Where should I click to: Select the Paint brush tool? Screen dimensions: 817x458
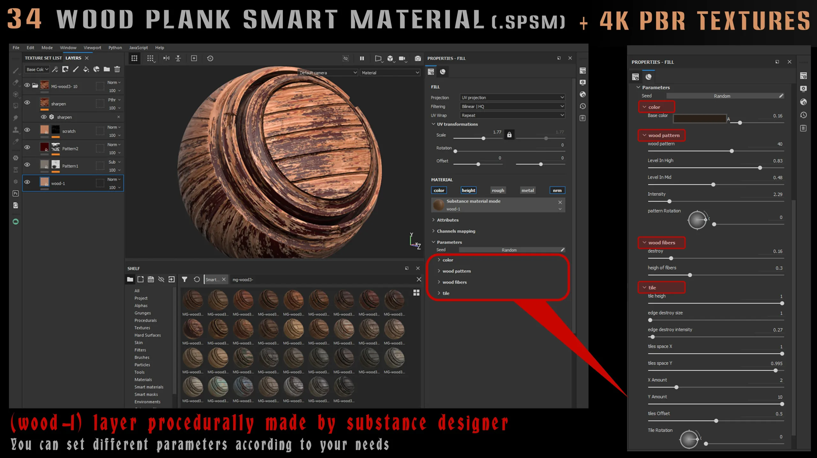click(x=16, y=71)
